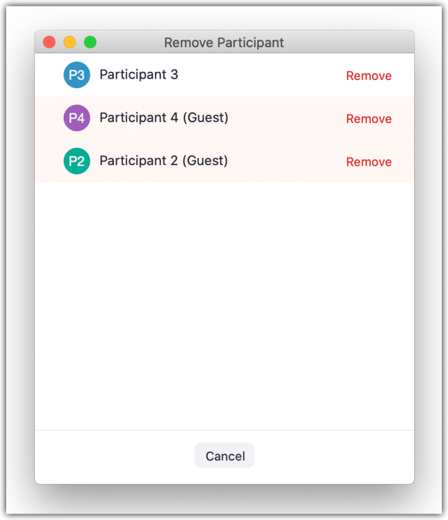
Task: Click the Participant 3 name label
Action: 138,74
